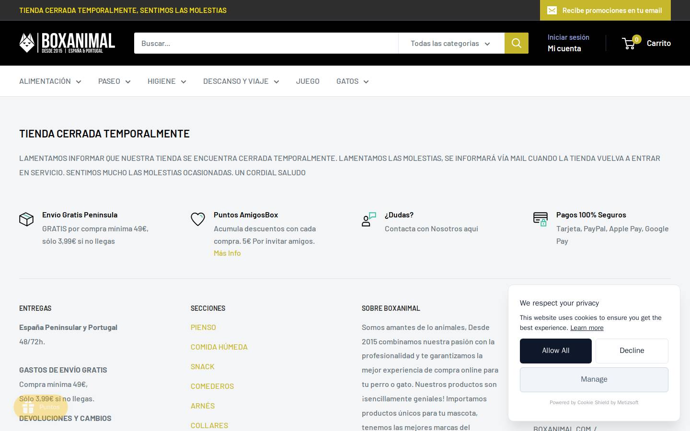Click the Envío Gratis Península heading
The height and width of the screenshot is (431, 690).
click(x=80, y=215)
